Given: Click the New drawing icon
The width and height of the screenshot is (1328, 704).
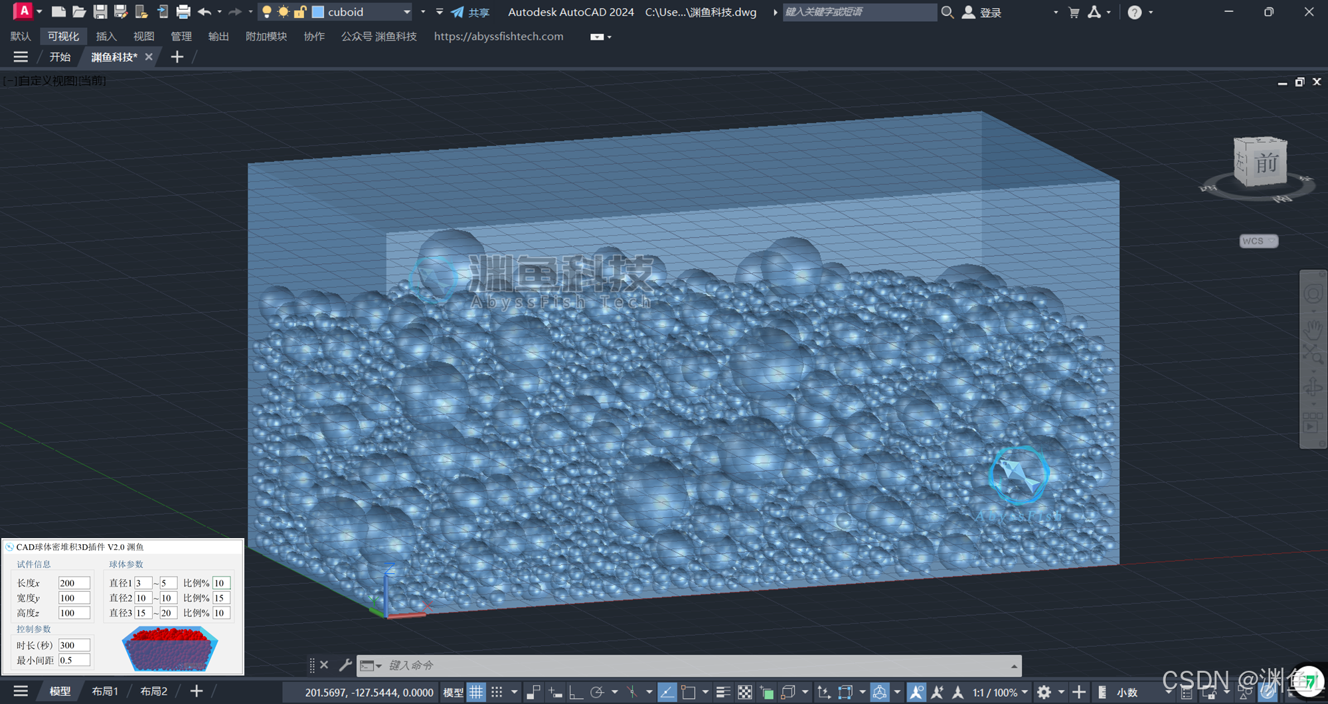Looking at the screenshot, I should [58, 12].
